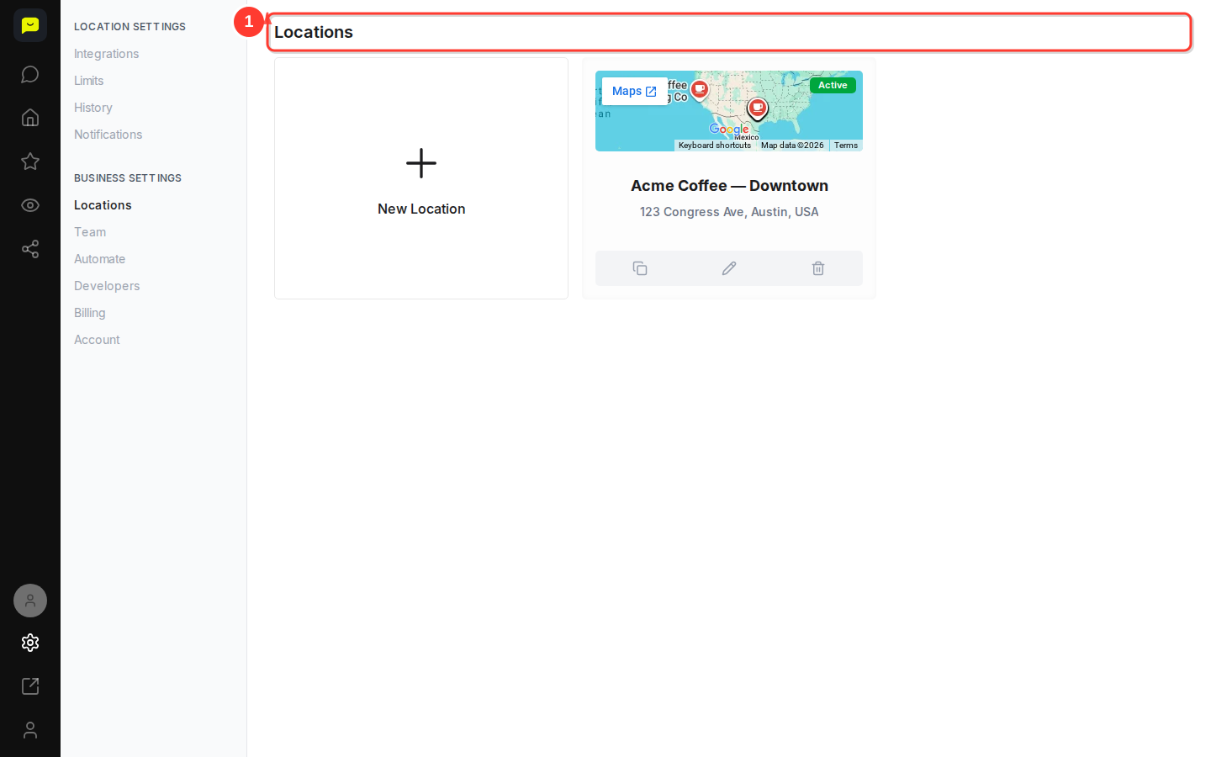Open Integrations settings
This screenshot has height=757, width=1211.
click(x=106, y=54)
